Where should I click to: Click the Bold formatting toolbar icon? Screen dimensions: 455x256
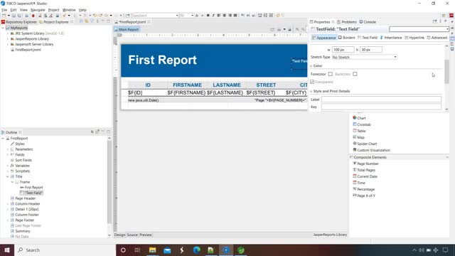tap(208, 16)
